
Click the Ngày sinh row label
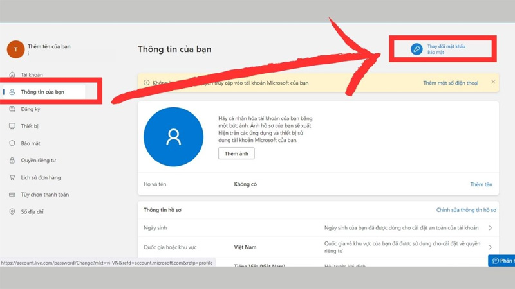pyautogui.click(x=155, y=228)
